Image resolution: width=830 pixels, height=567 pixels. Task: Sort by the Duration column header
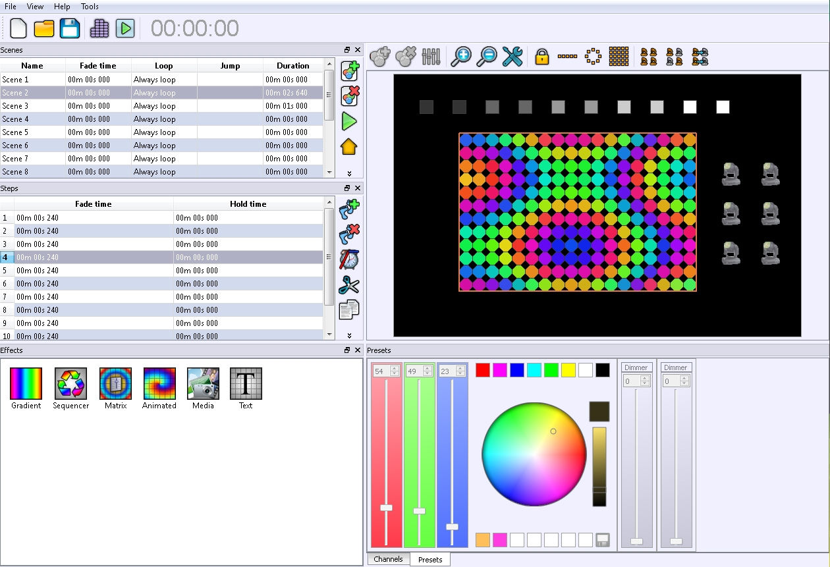[x=293, y=66]
